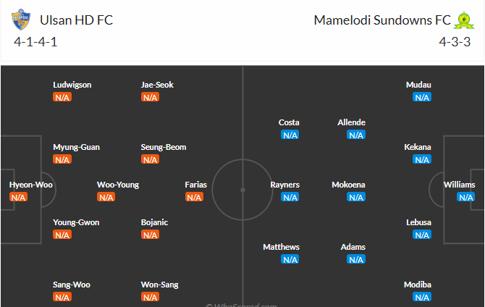This screenshot has height=307, width=485.
Task: Open the Ulsan HD FC team name
Action: [x=77, y=20]
